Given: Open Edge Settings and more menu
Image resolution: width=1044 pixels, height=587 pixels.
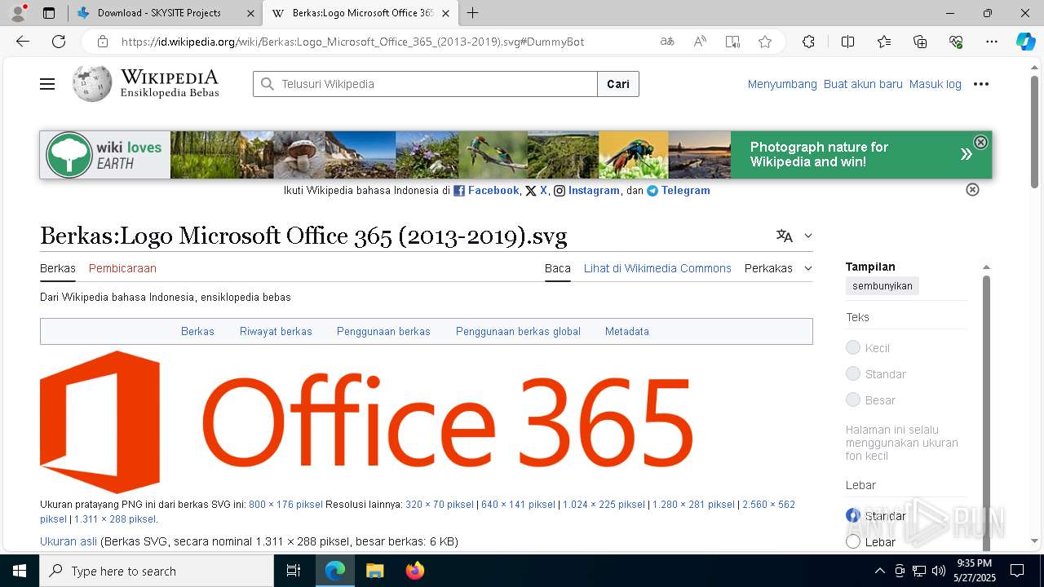Looking at the screenshot, I should [x=992, y=42].
